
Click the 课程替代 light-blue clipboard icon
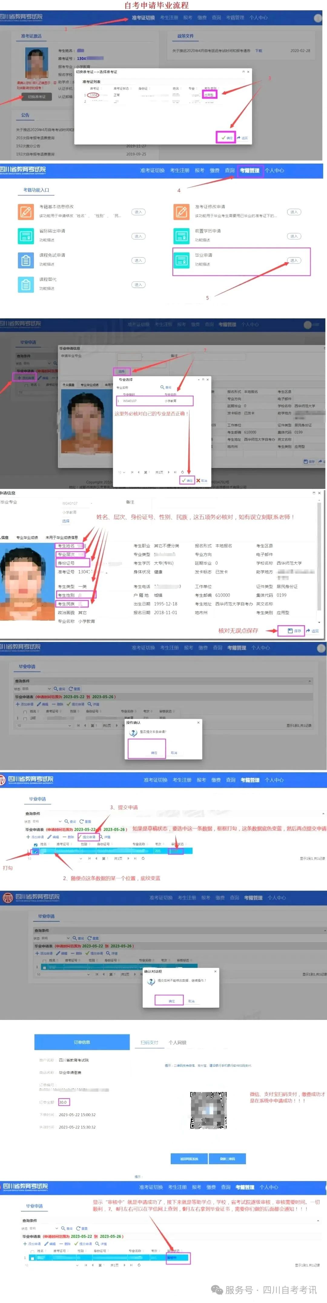tap(25, 284)
